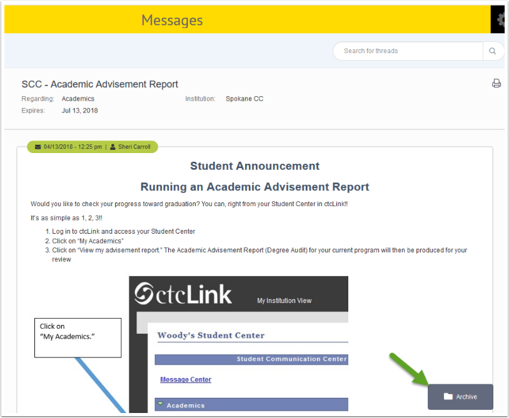509x418 pixels.
Task: Click the person icon beside Sheri Carroll
Action: pos(113,147)
